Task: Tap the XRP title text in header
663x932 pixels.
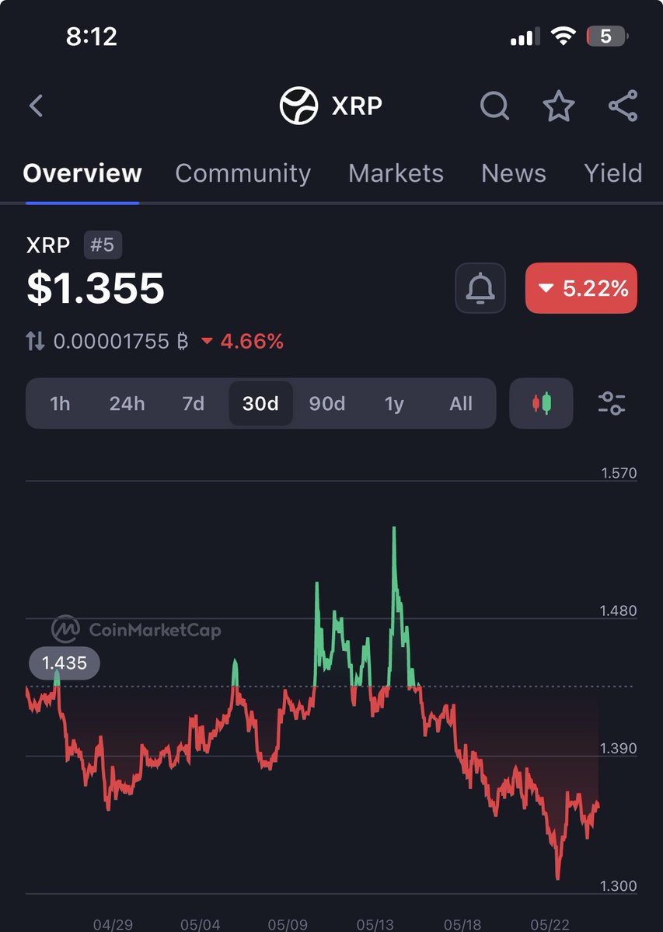Action: (x=357, y=106)
